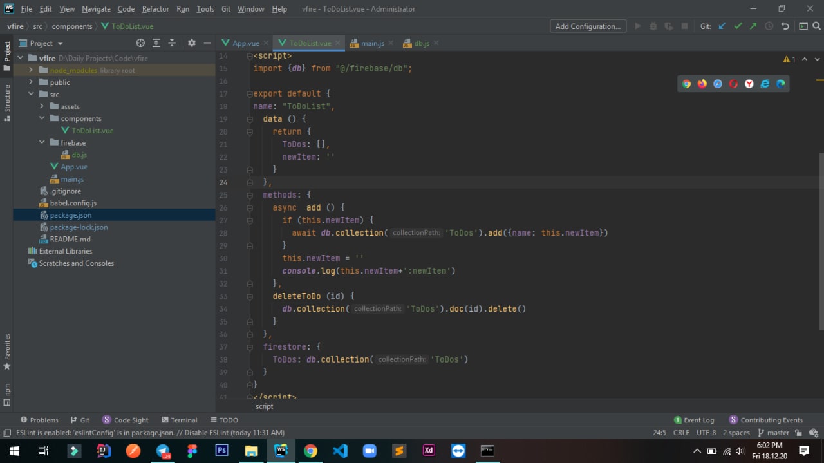Open the Navigate menu
This screenshot has width=824, height=463.
[x=96, y=9]
